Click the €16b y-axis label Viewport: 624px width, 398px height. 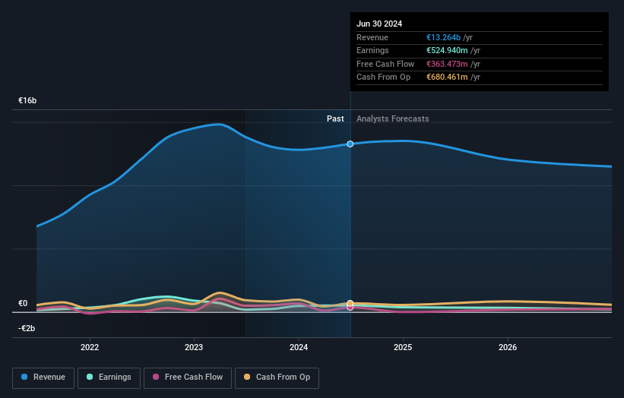click(x=27, y=100)
